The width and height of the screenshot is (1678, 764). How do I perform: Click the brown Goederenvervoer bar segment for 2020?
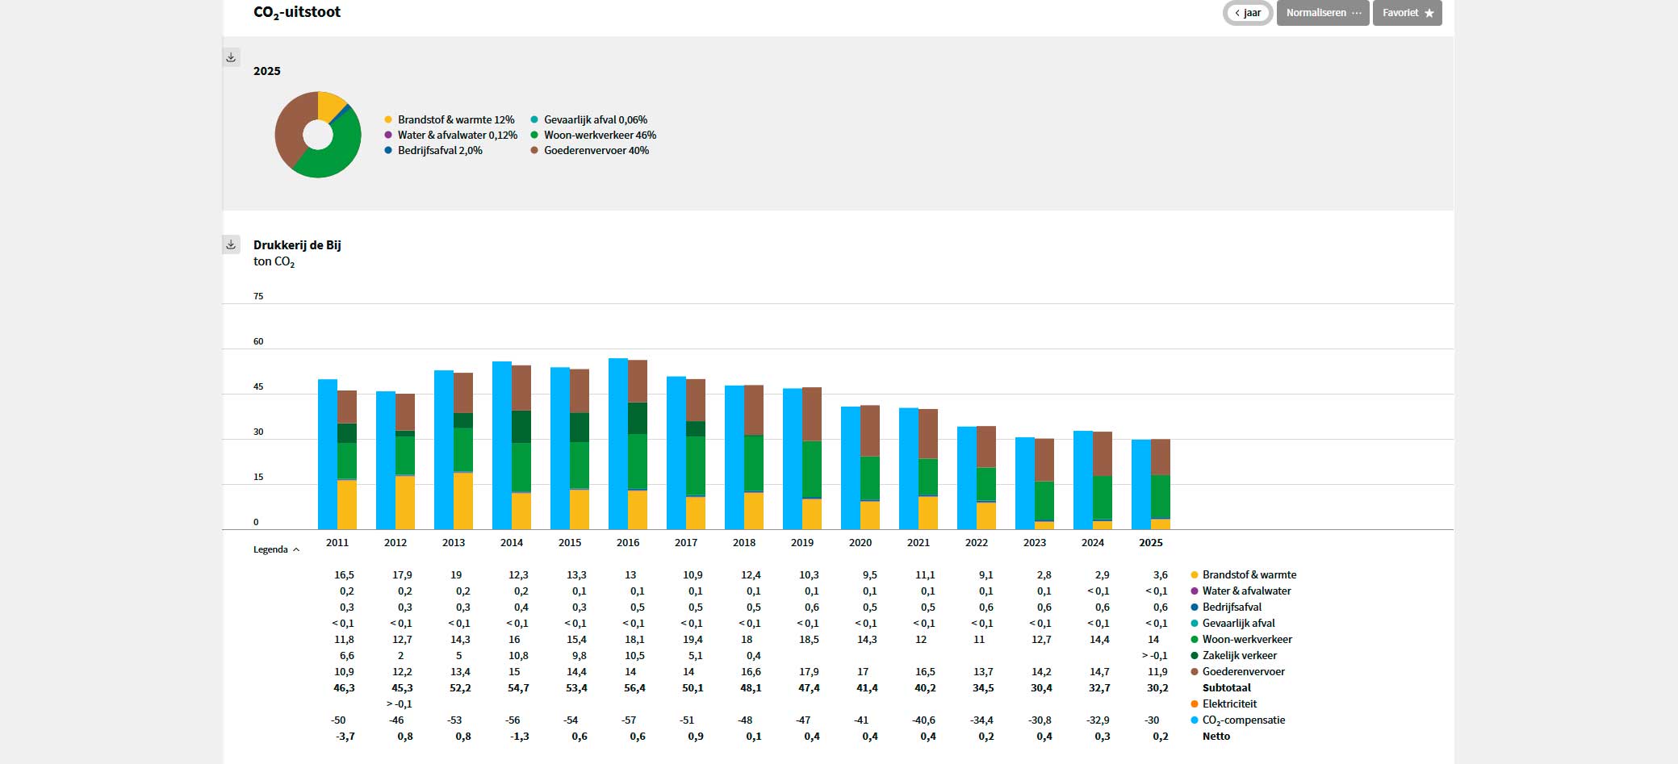(870, 431)
